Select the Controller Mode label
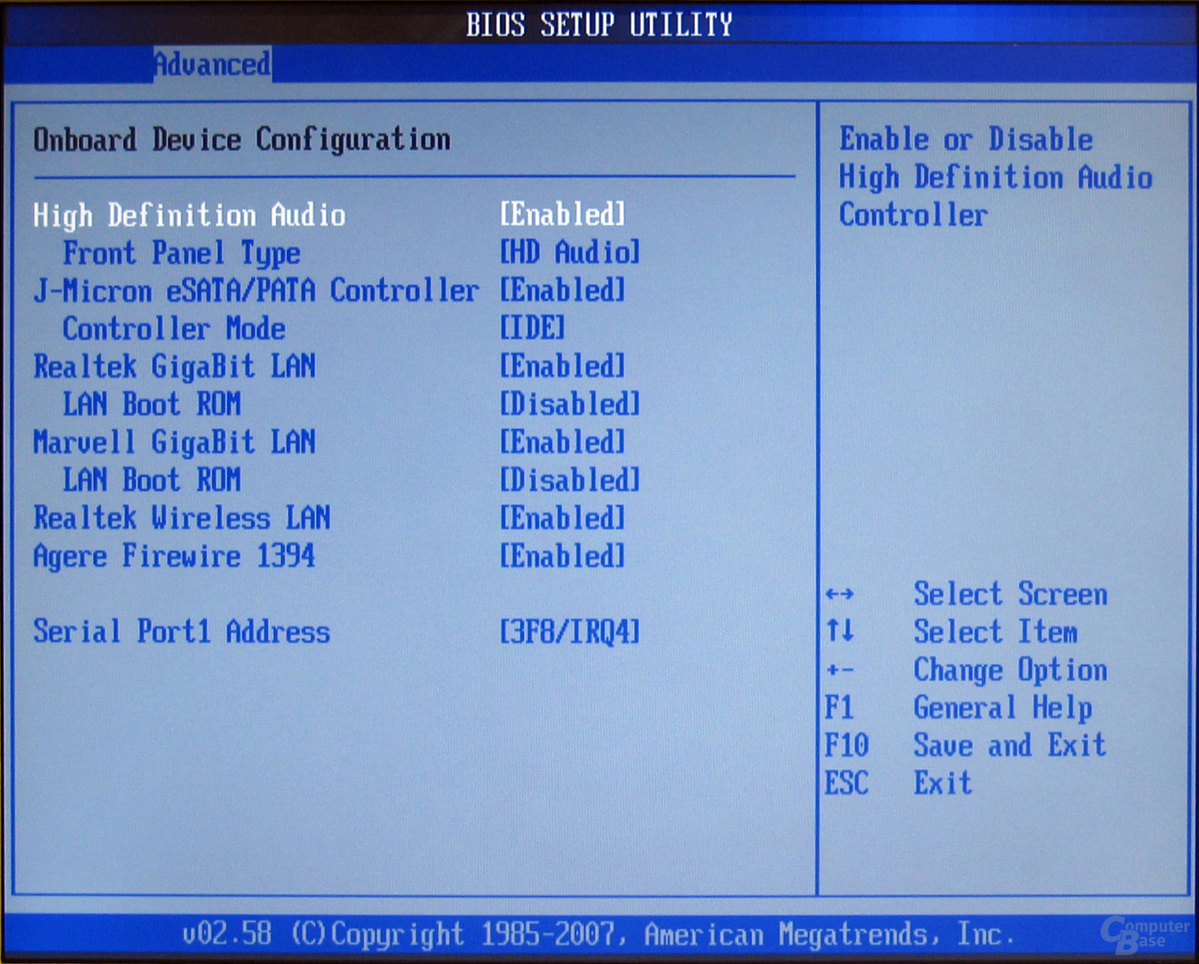This screenshot has width=1199, height=964. pos(174,328)
